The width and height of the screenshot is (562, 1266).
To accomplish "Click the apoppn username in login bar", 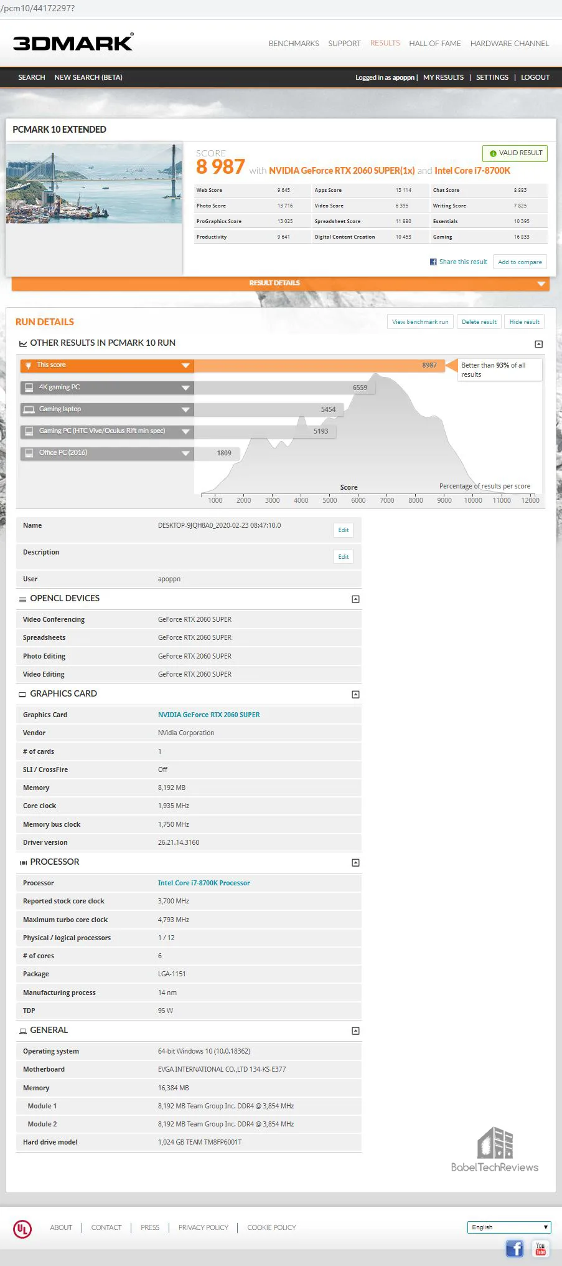I will (x=403, y=77).
